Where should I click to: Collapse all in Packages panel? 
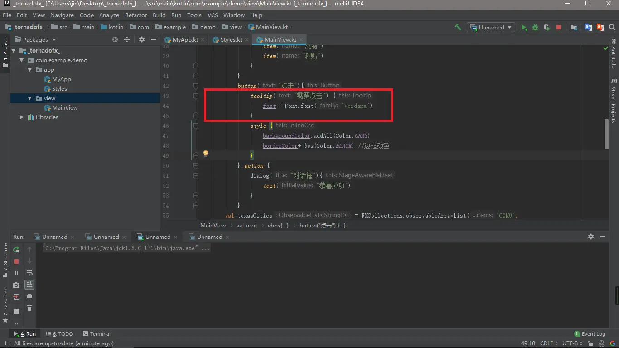(127, 39)
